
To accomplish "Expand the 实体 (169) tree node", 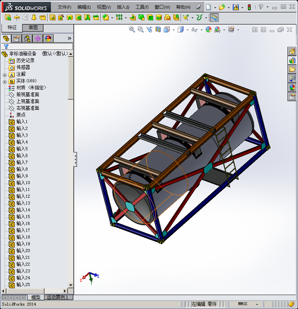I will tap(5, 82).
